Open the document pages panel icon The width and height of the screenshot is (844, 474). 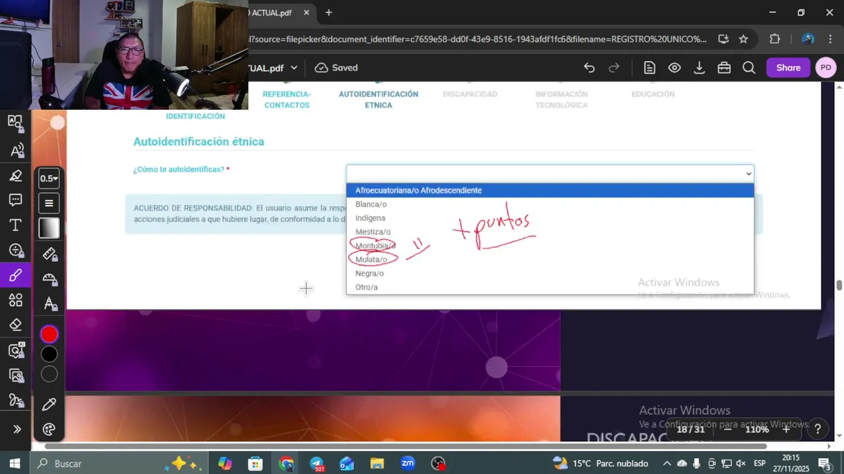649,68
